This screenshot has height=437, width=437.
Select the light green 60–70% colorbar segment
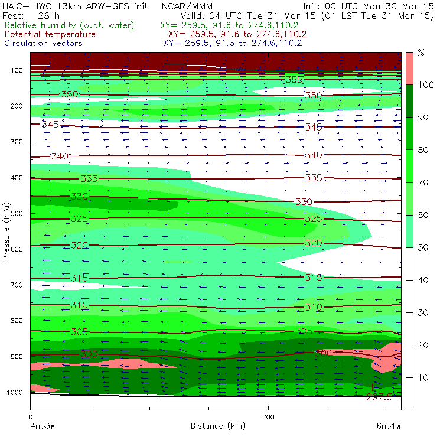pos(409,198)
